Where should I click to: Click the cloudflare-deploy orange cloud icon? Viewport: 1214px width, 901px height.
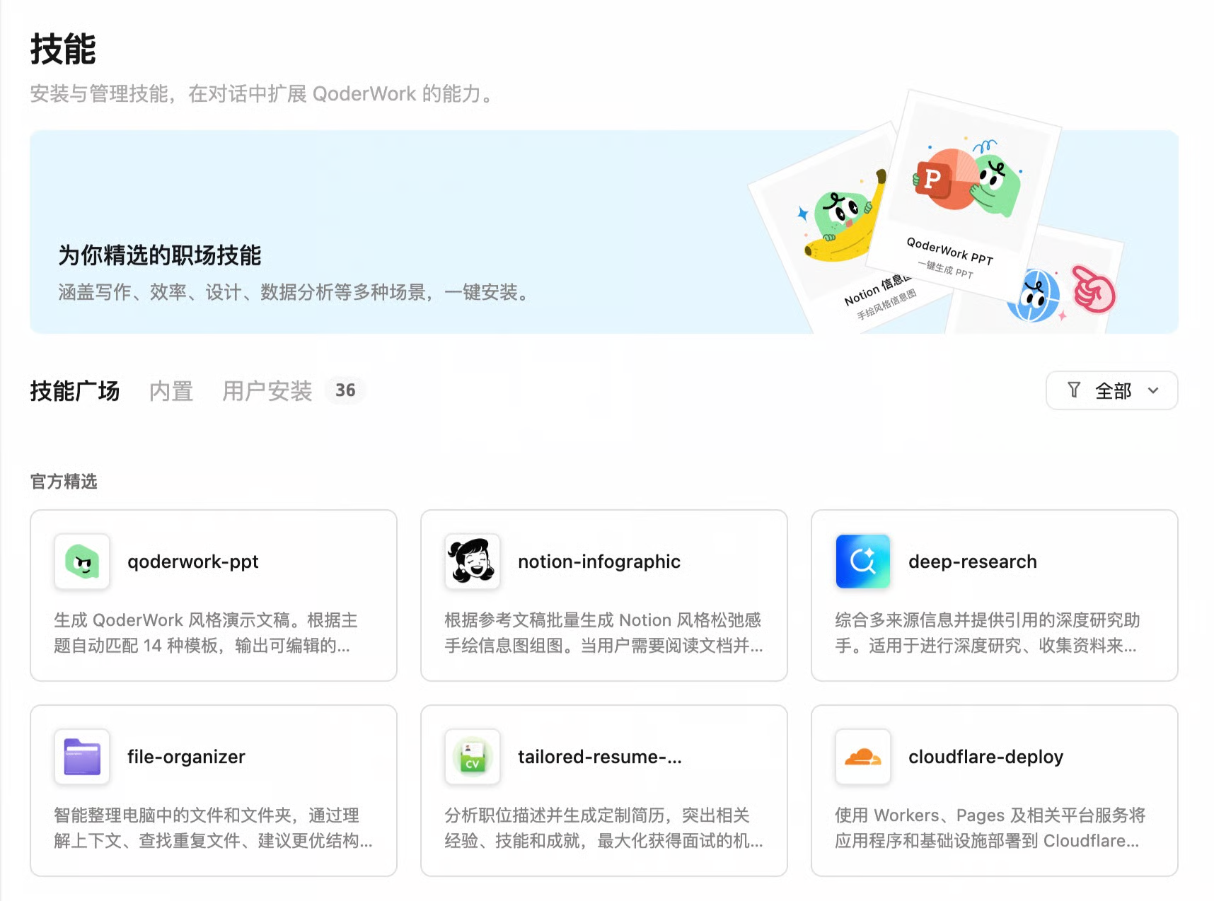tap(863, 757)
